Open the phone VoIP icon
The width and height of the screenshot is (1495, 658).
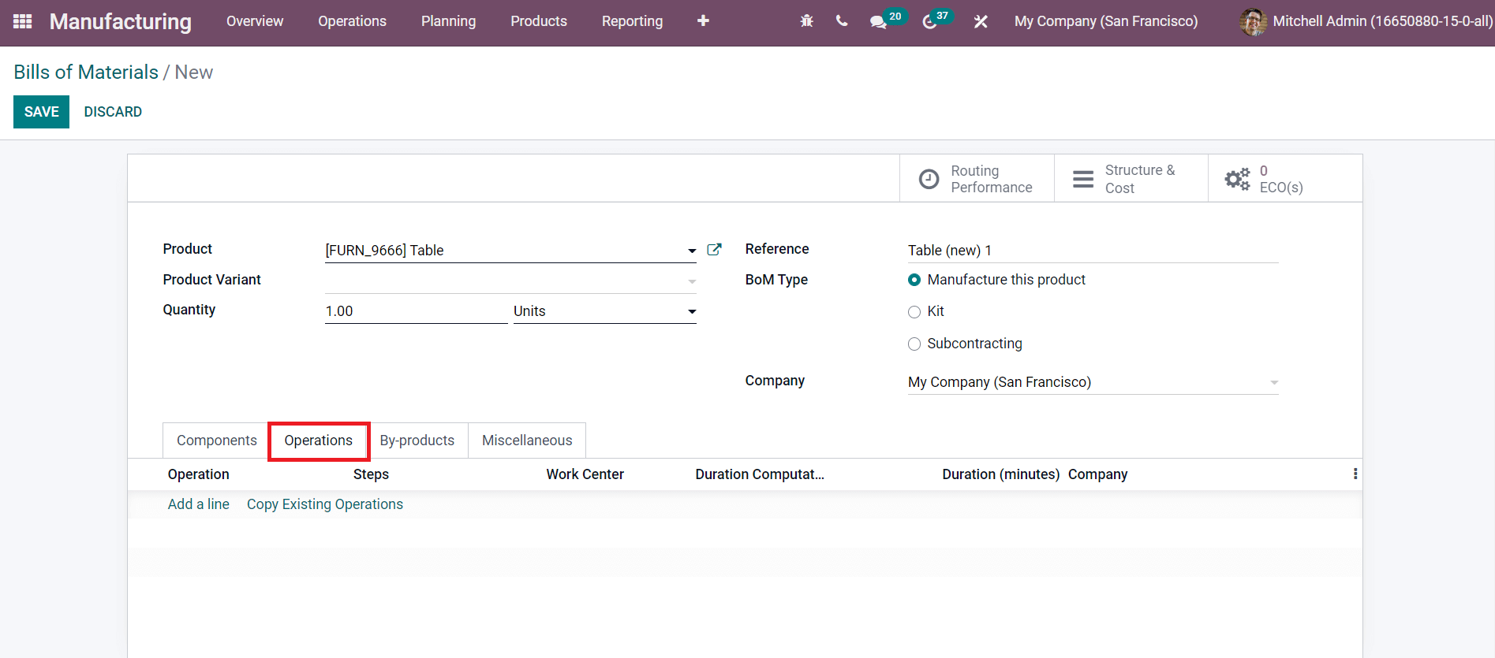(842, 21)
